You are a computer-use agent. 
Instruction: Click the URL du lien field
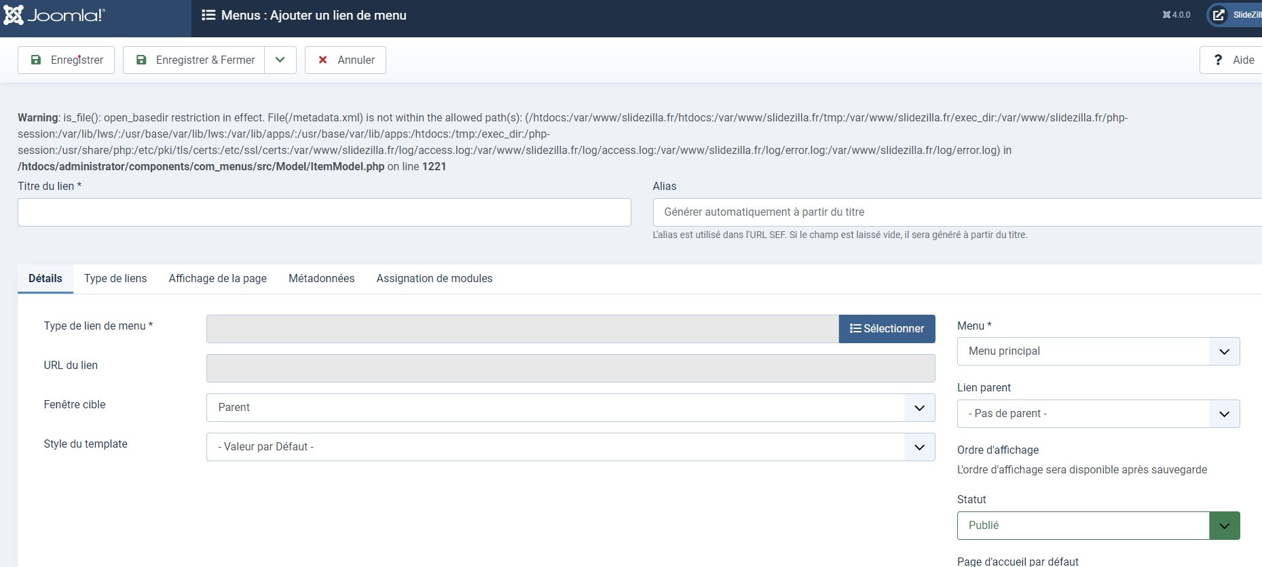571,368
